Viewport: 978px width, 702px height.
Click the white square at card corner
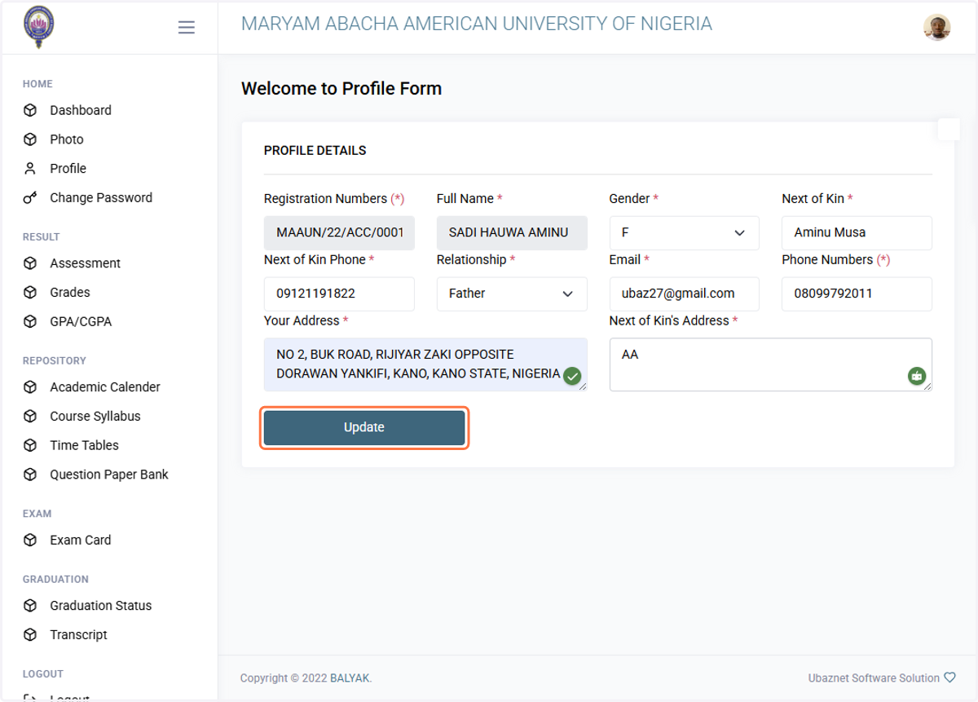click(949, 129)
